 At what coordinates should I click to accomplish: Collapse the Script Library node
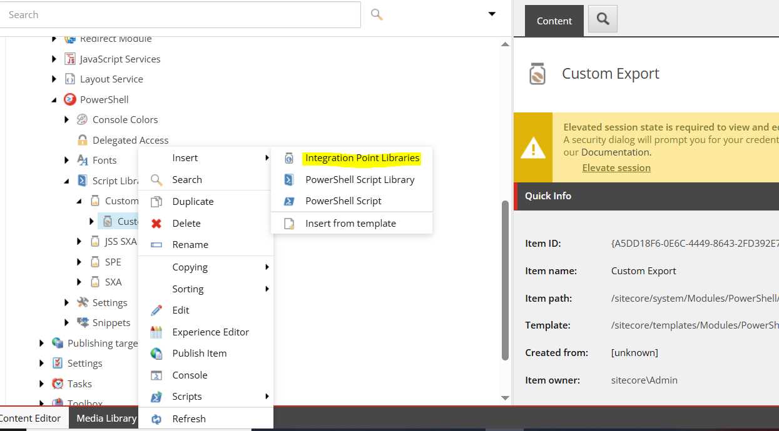click(67, 181)
